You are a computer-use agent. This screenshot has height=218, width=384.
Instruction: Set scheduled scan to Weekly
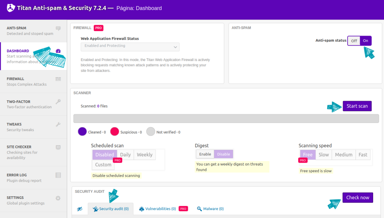[144, 155]
